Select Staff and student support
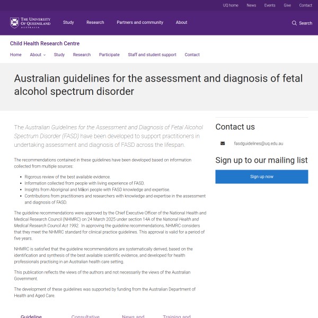Viewport: 318px width, 318px height. [x=152, y=55]
